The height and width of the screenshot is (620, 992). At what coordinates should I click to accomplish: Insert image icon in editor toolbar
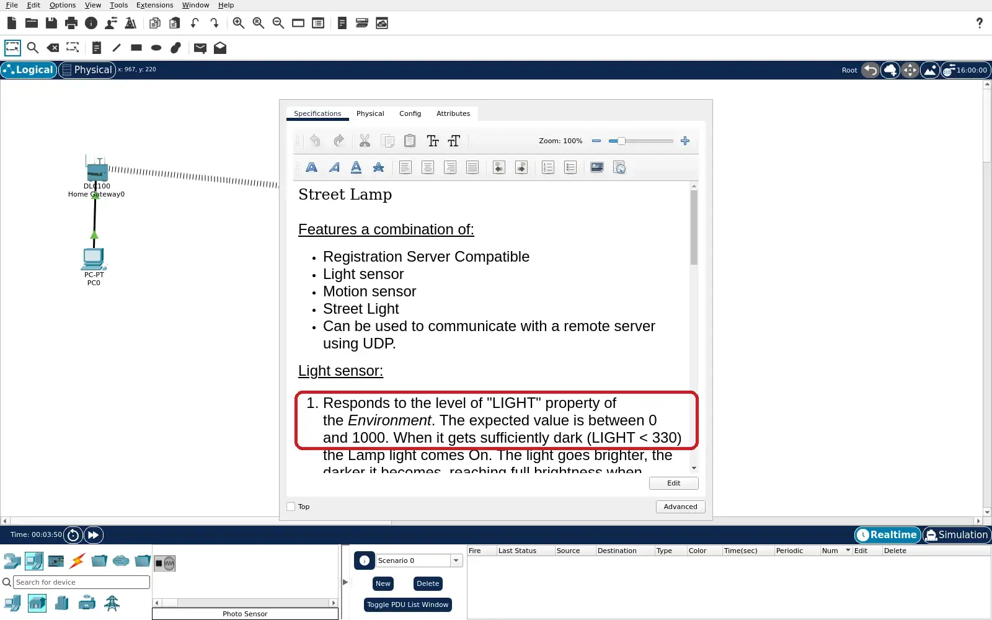597,167
